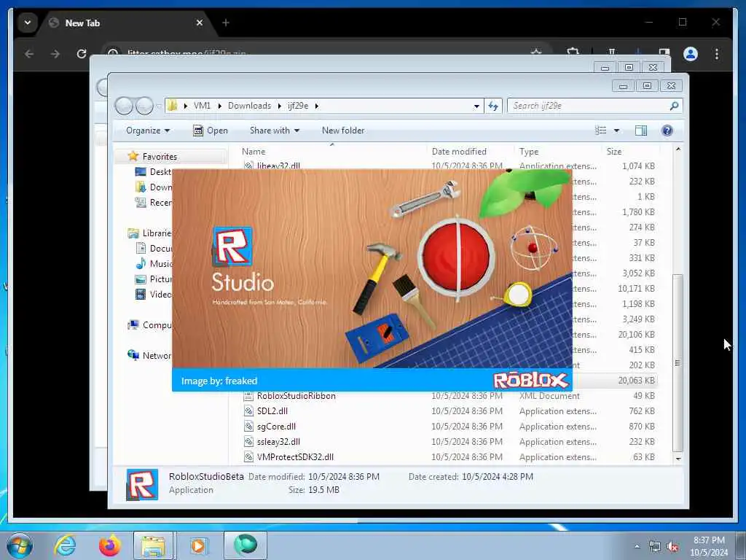Select the SDL2.dll file
Image resolution: width=746 pixels, height=560 pixels.
[272, 411]
